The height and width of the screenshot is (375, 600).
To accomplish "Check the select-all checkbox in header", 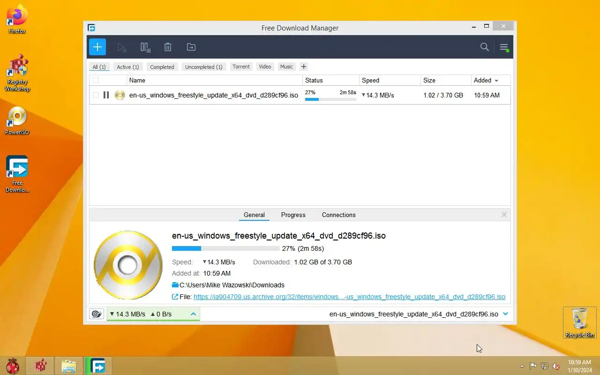I will point(96,80).
